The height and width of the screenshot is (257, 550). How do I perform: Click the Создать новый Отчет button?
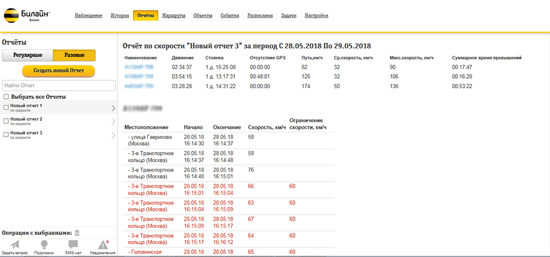point(59,70)
